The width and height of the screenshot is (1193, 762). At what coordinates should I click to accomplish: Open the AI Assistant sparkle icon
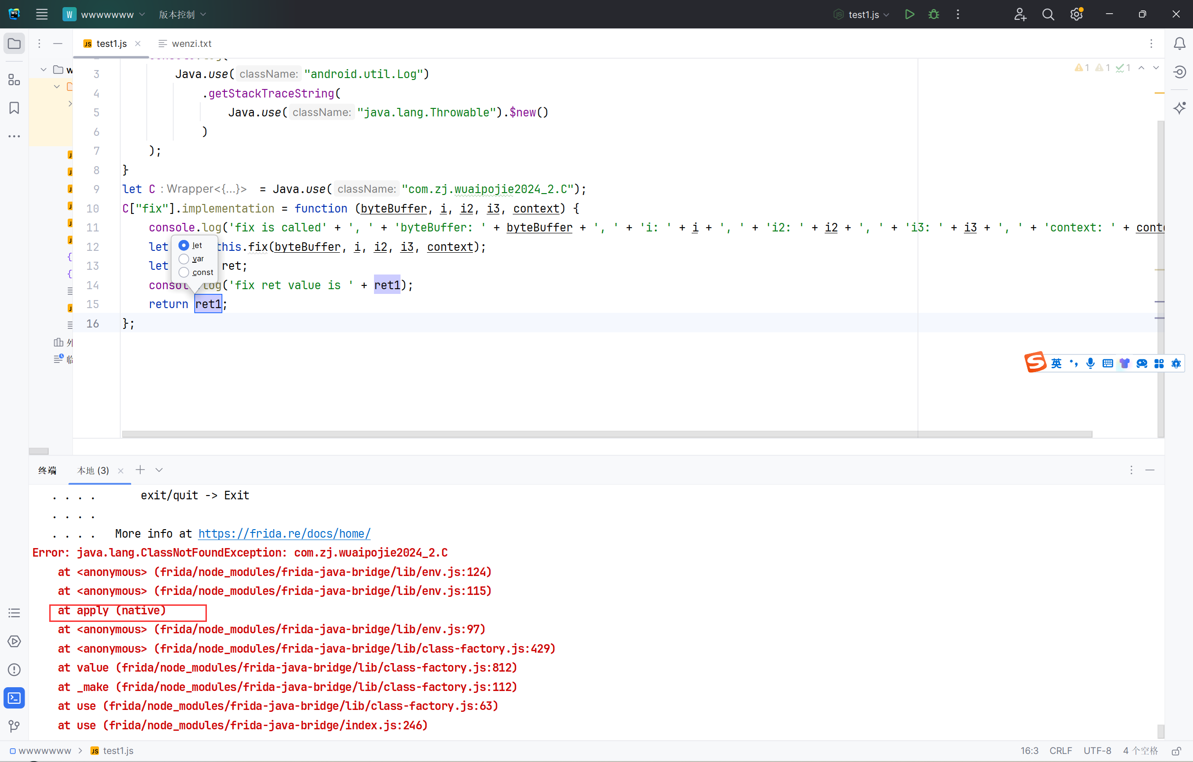[1180, 107]
